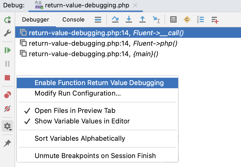Open the Evaluate Expression calculator icon
Viewport: 241px width, 167px height.
click(x=173, y=19)
